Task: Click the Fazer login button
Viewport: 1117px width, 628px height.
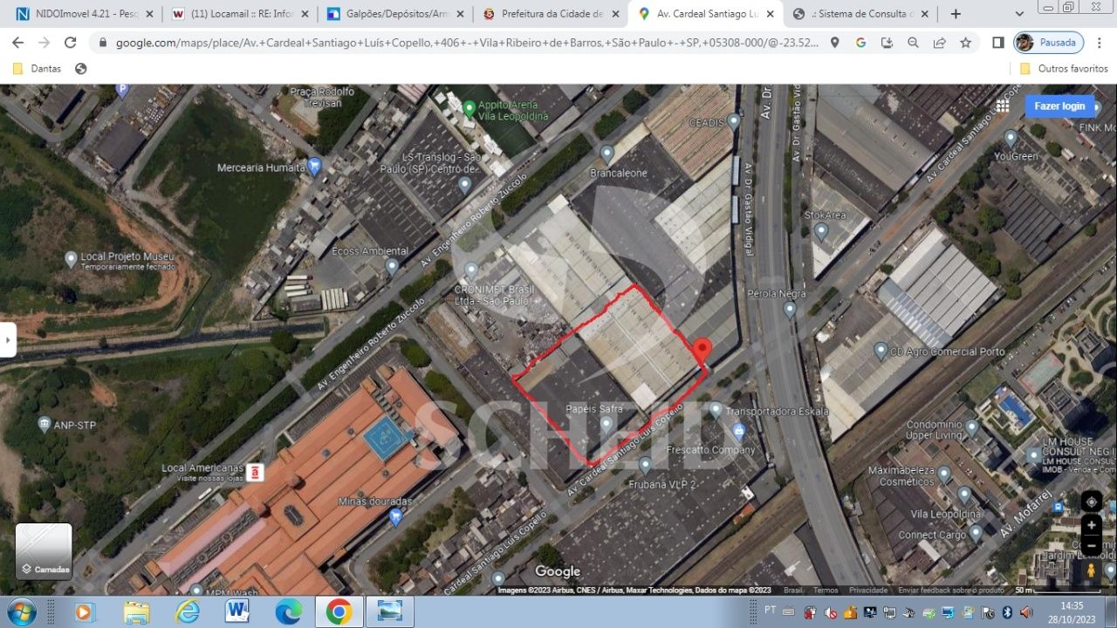Action: (x=1059, y=106)
